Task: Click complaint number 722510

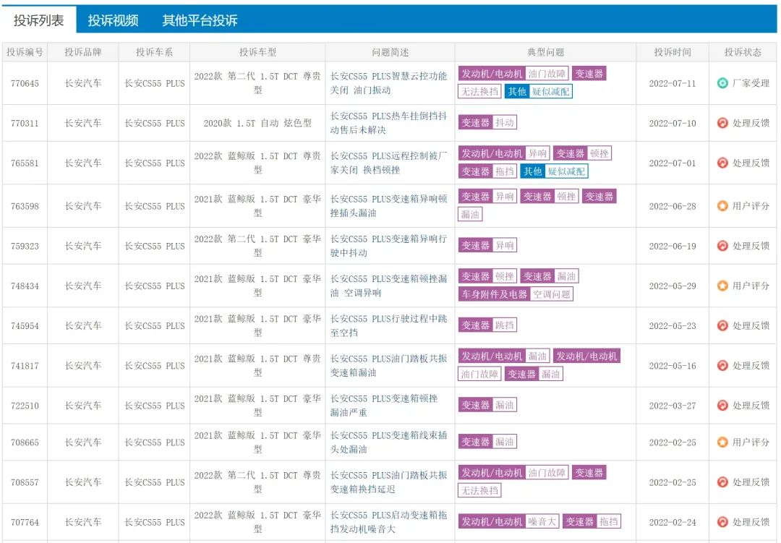Action: 25,405
